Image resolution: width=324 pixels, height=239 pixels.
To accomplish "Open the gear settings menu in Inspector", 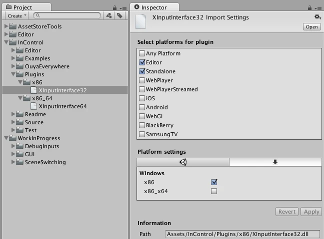I will click(317, 16).
